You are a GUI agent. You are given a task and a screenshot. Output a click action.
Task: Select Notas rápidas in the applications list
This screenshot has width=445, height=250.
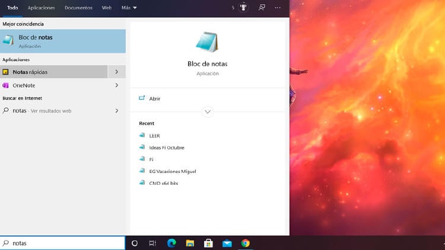point(53,72)
